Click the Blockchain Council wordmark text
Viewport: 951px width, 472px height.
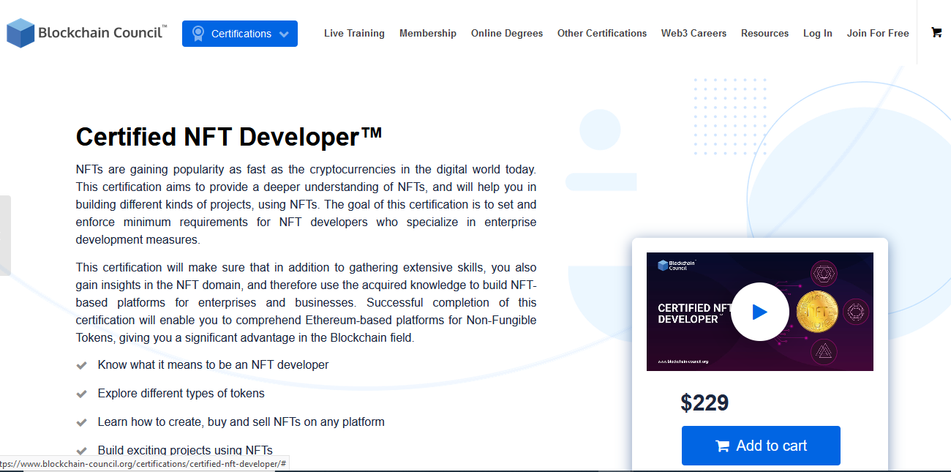click(102, 32)
